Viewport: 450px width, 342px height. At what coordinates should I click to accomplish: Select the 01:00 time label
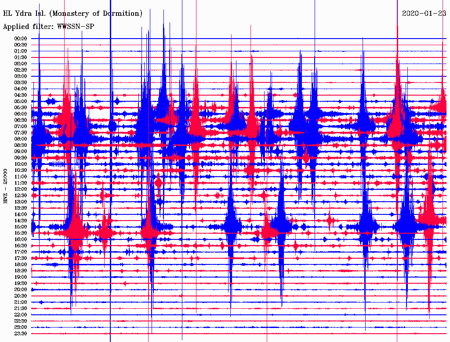coord(21,51)
